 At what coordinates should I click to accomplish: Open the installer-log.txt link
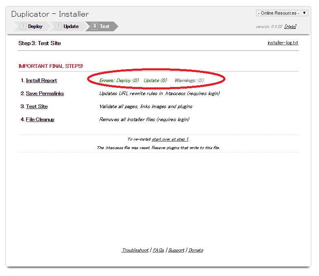[x=283, y=43]
